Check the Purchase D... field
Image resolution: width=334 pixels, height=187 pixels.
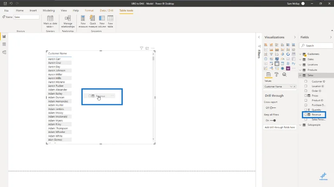pyautogui.click(x=306, y=105)
